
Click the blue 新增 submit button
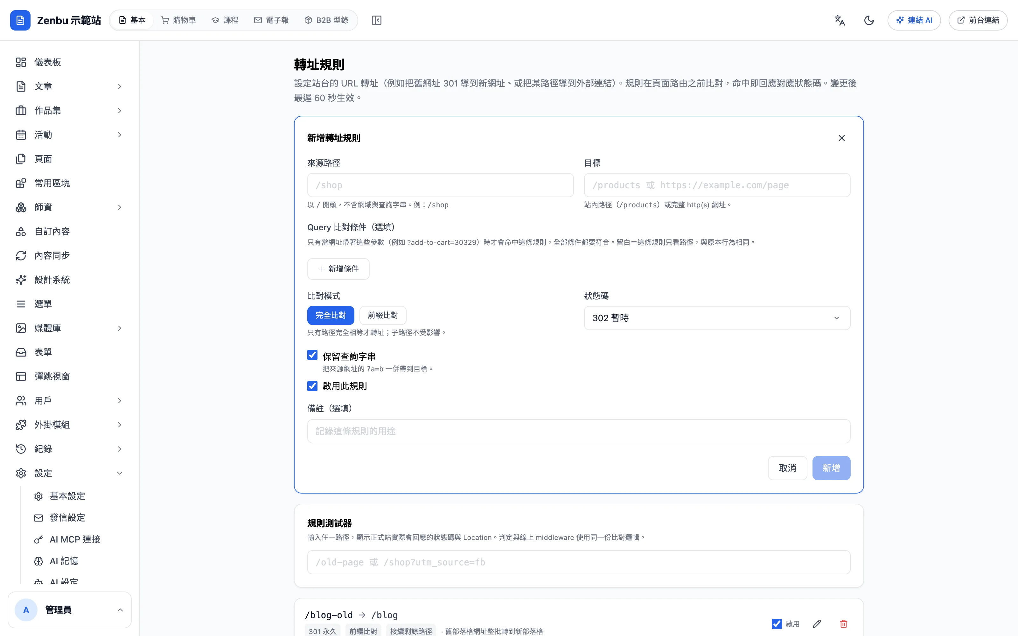click(x=831, y=468)
